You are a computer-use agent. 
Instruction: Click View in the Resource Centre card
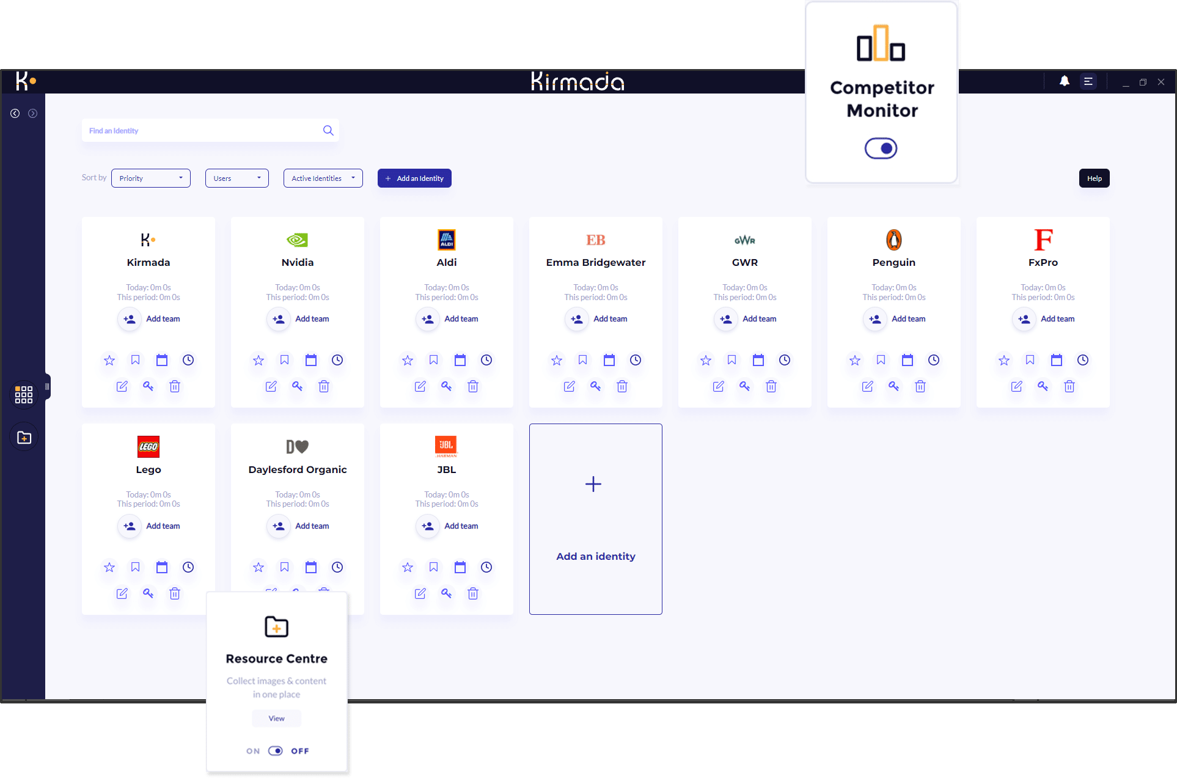point(277,718)
